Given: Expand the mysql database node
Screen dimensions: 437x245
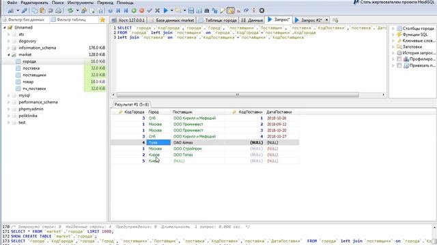Looking at the screenshot, I should click(9, 95).
